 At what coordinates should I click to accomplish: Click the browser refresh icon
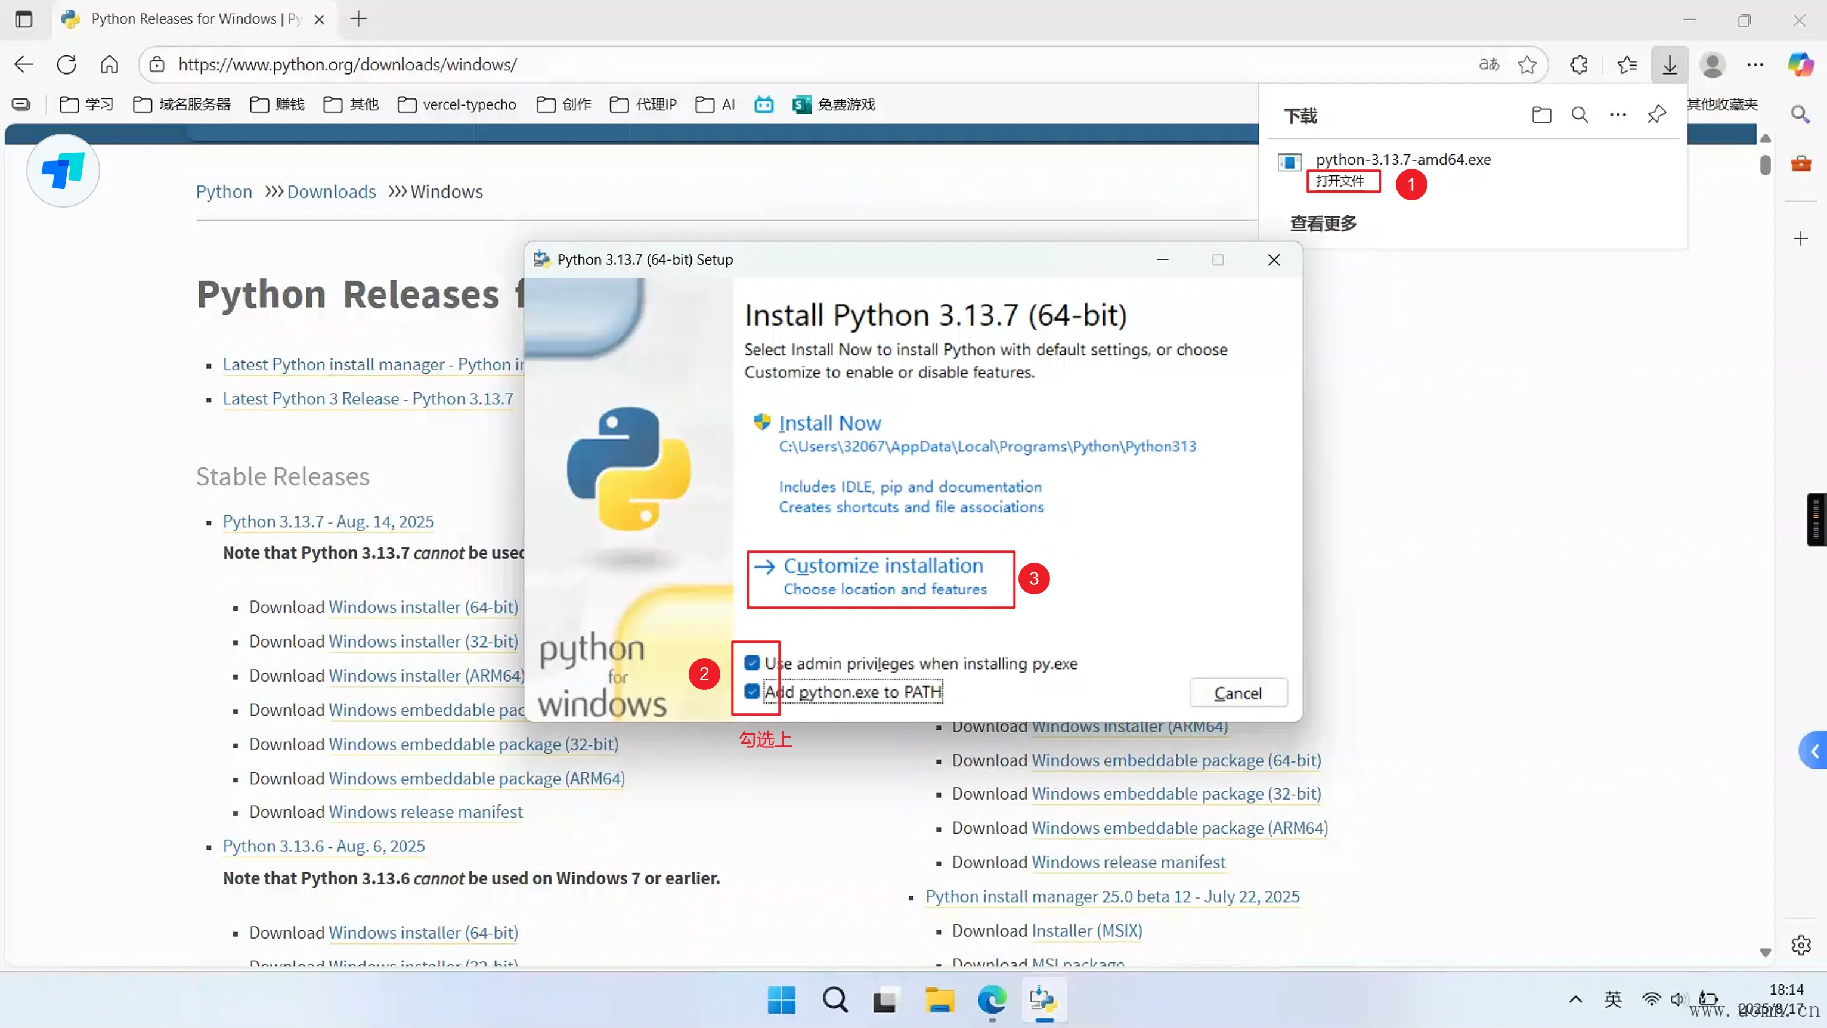coord(67,64)
